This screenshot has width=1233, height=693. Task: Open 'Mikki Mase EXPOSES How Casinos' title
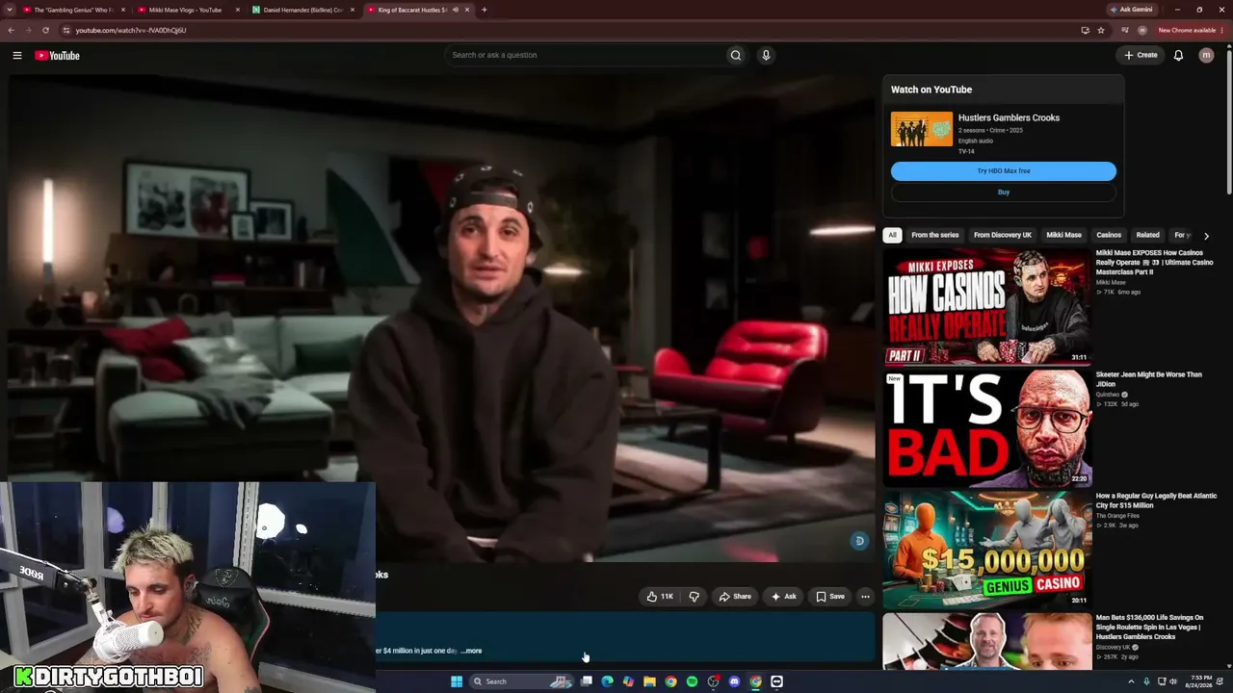(x=1154, y=262)
